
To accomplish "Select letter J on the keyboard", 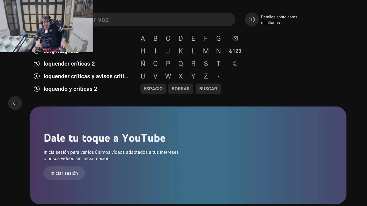I will pos(168,51).
